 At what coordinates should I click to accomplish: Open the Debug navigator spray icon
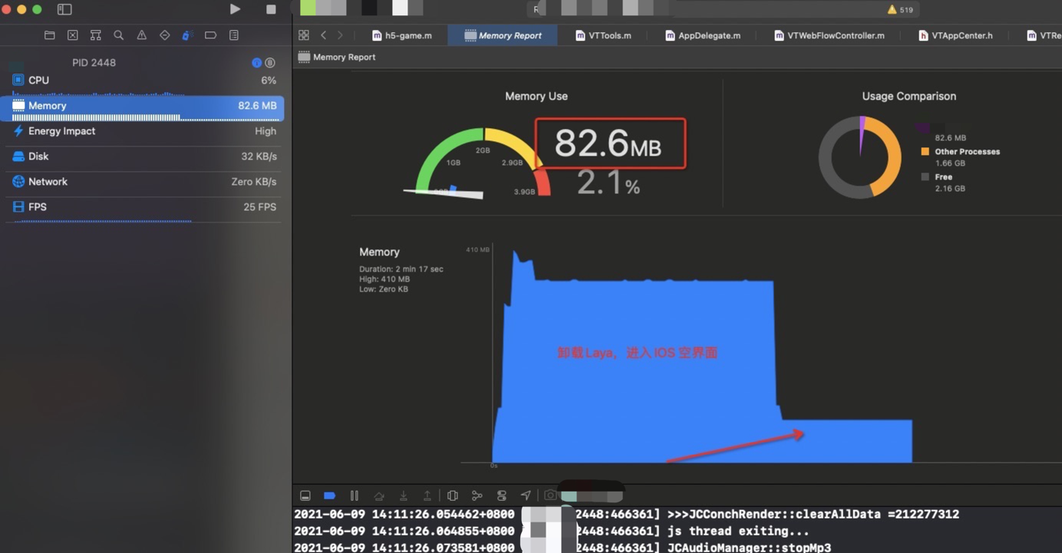tap(186, 35)
